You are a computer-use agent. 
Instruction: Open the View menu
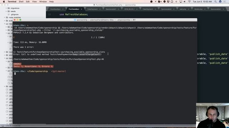point(34,1)
